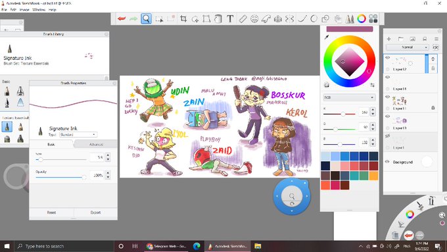Select the Distort transform tool
The image size is (447, 252).
(206, 19)
